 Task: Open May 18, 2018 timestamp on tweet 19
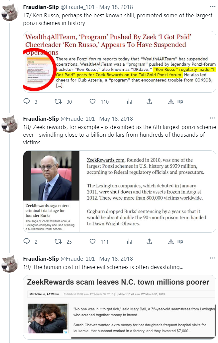tap(116, 259)
